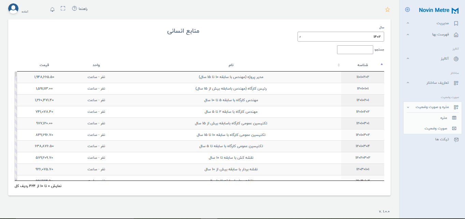Click the circular target icon beside the logo
465x219 pixels.
tap(407, 10)
